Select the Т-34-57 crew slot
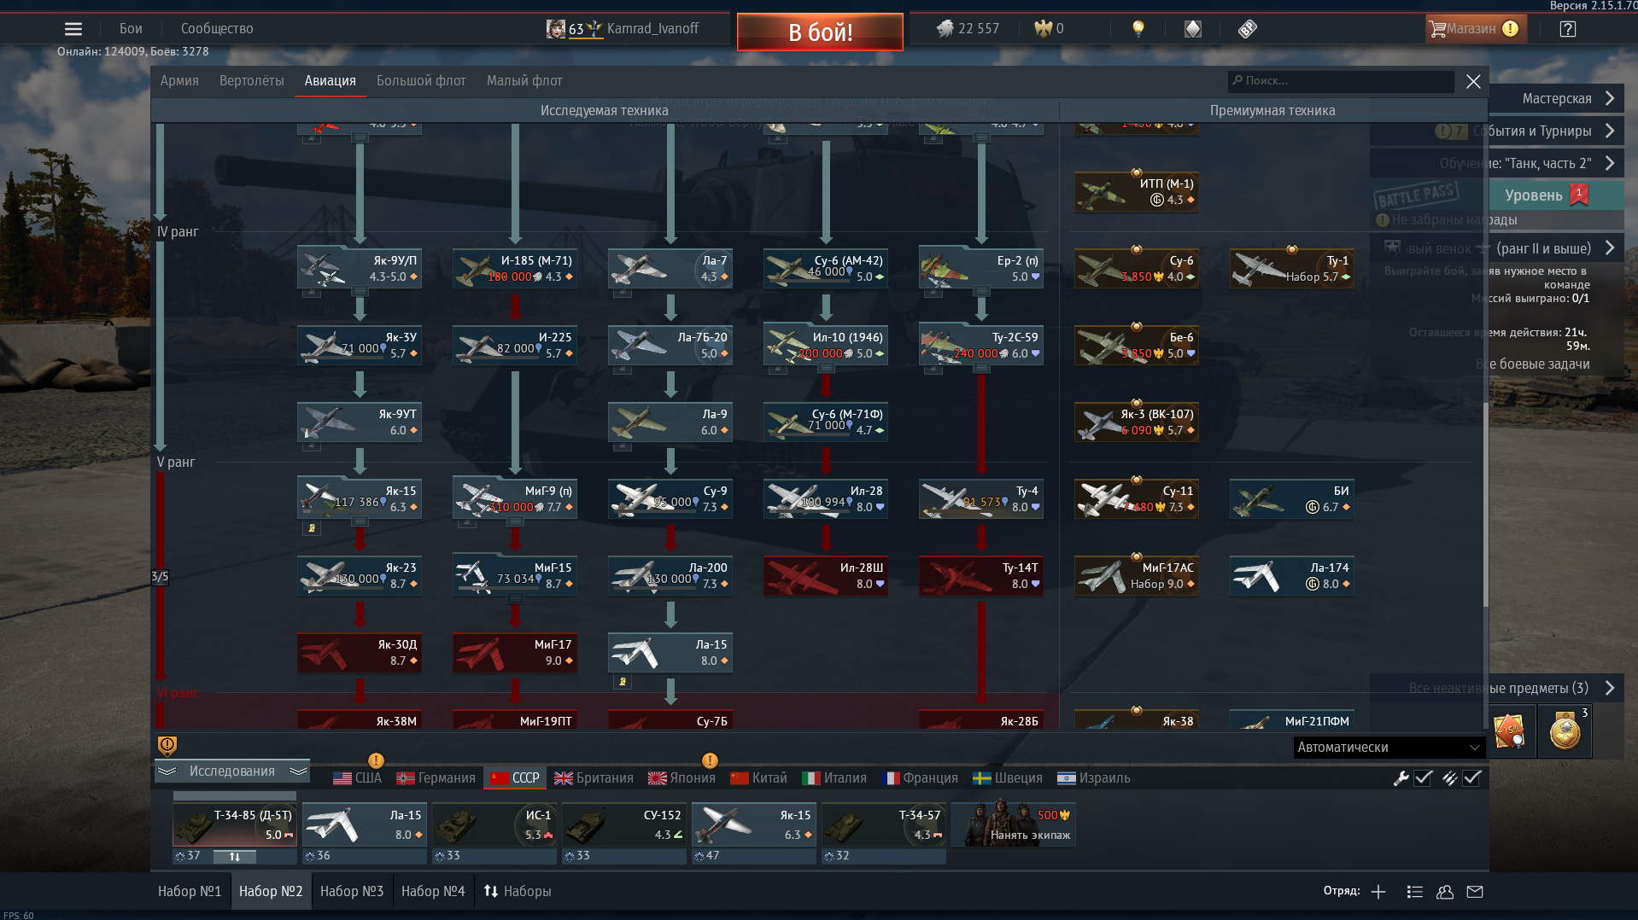The width and height of the screenshot is (1638, 920). click(x=884, y=825)
